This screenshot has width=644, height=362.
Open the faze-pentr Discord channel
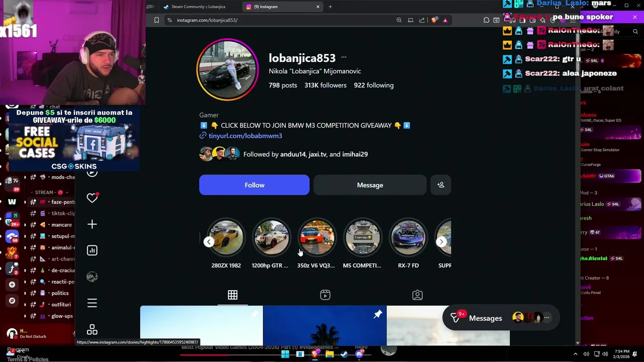tap(63, 202)
